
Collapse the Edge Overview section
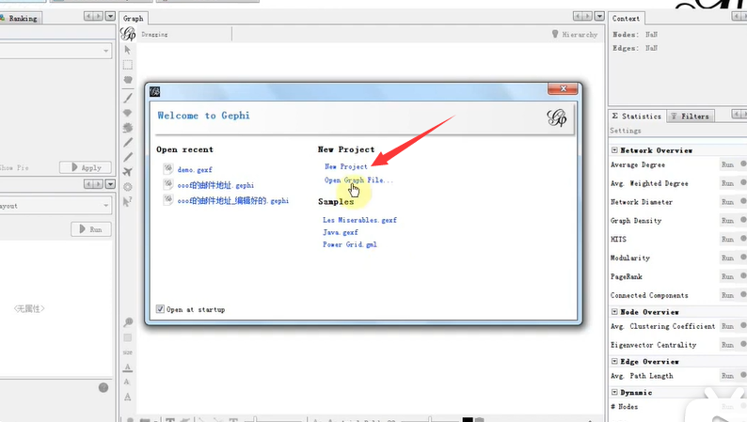click(x=614, y=361)
